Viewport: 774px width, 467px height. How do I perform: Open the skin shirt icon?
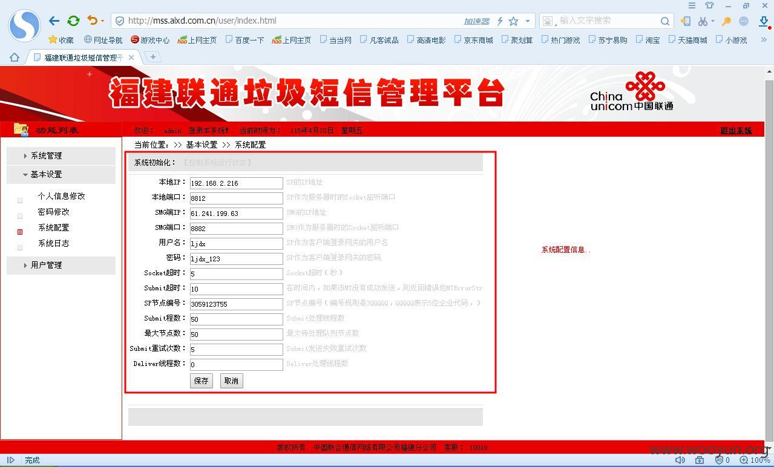point(709,5)
